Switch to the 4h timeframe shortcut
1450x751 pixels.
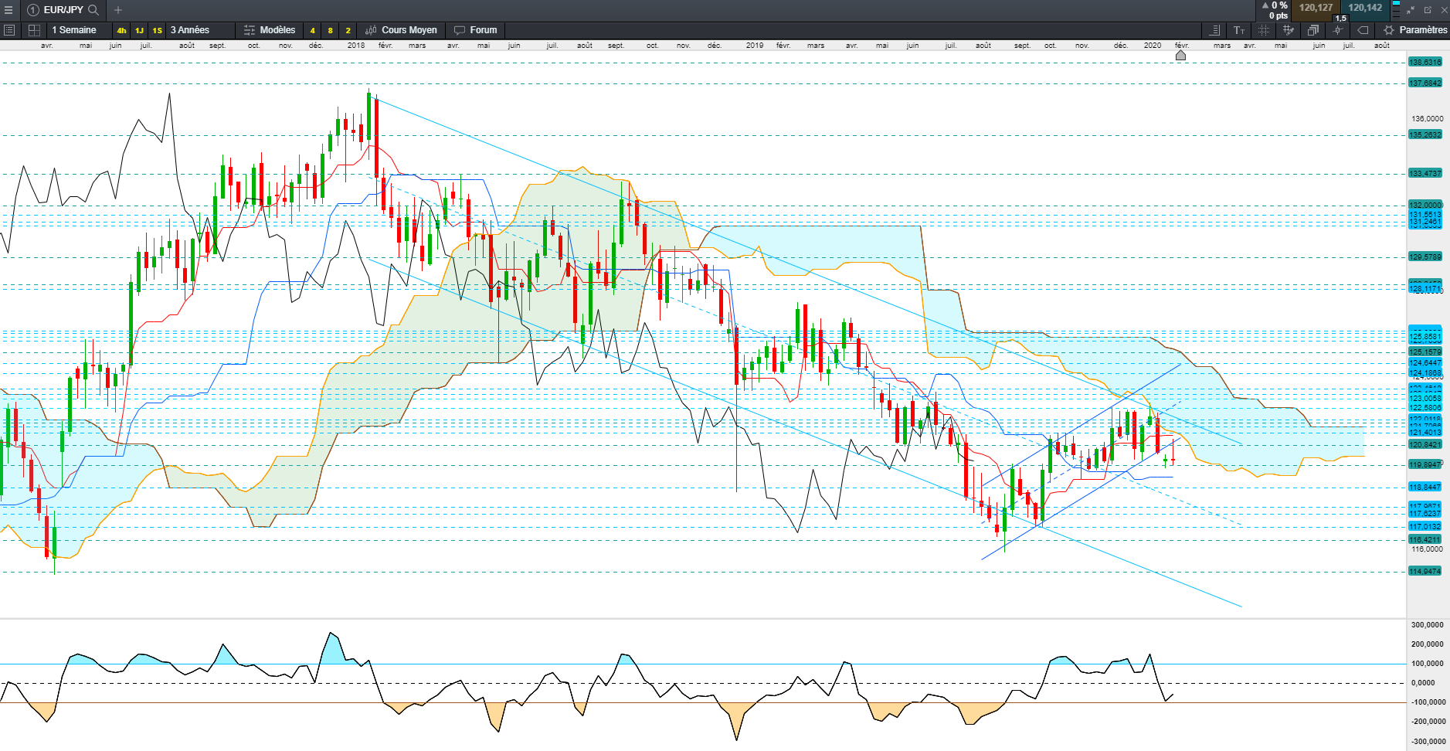121,30
